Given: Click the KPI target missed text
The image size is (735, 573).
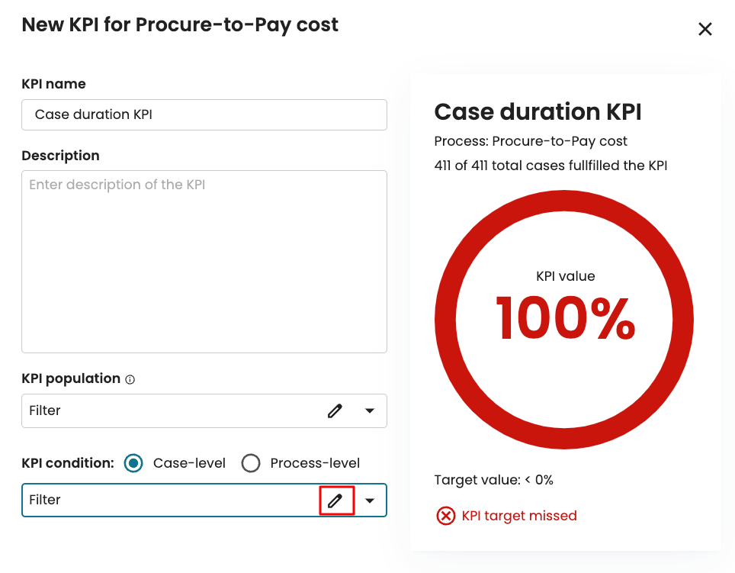Looking at the screenshot, I should pyautogui.click(x=519, y=517).
